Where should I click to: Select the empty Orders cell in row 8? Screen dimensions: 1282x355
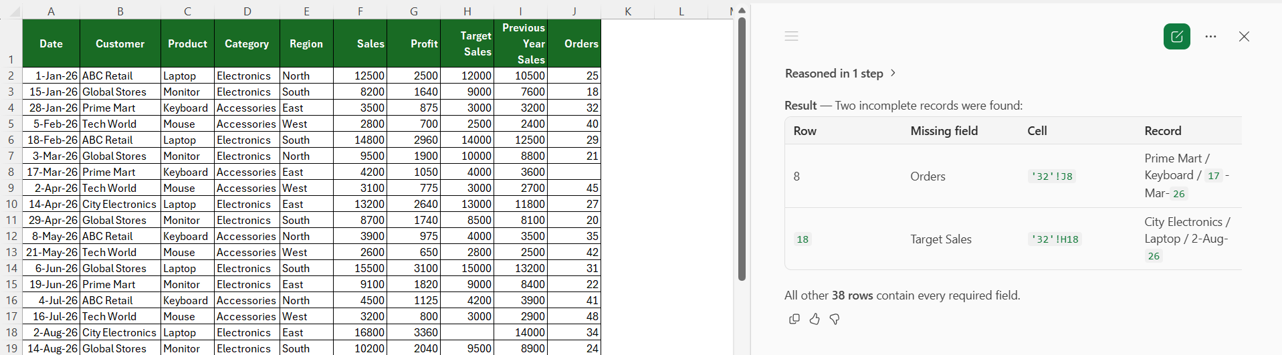click(x=574, y=172)
